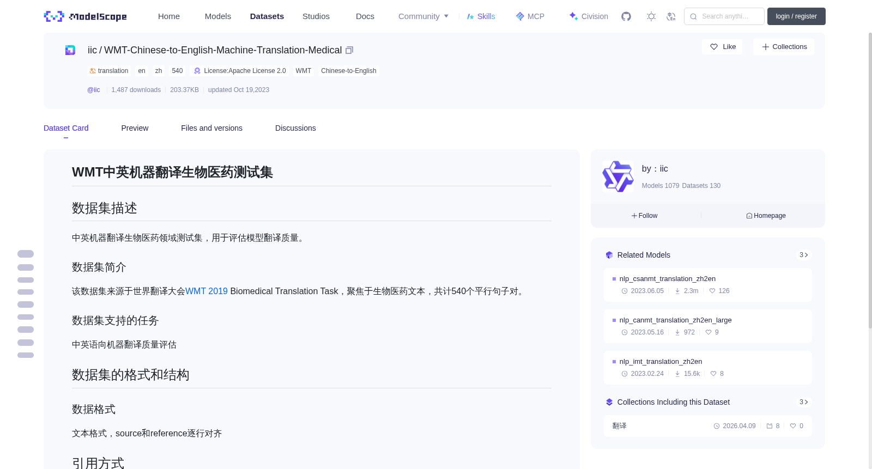Click the en language tag
The height and width of the screenshot is (469, 872).
pos(142,71)
